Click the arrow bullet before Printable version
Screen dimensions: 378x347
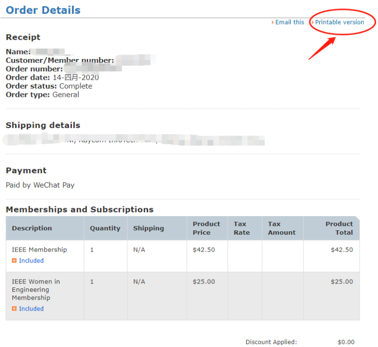(312, 23)
